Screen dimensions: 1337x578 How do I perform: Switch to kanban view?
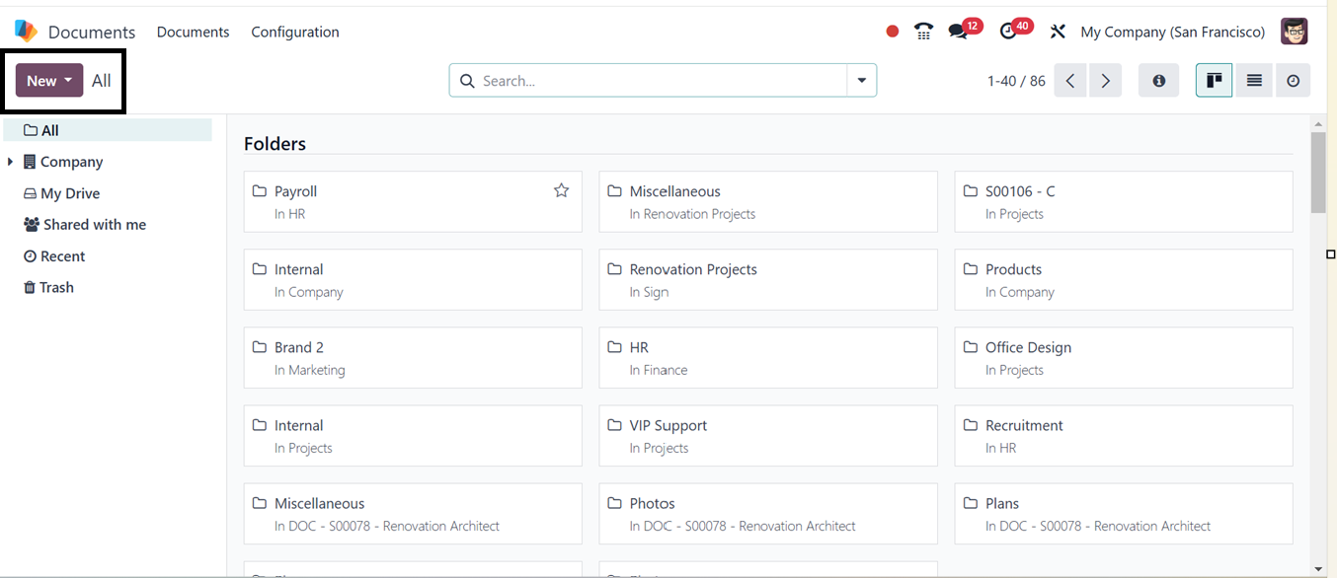(1214, 81)
